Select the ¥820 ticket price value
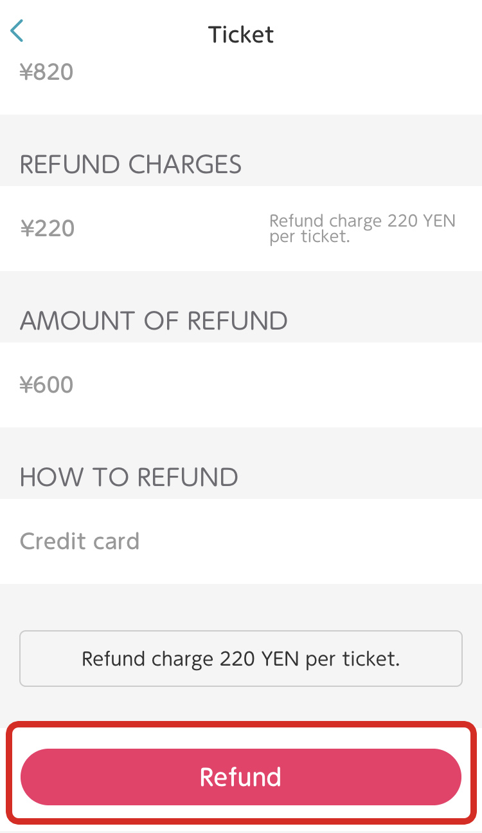This screenshot has height=833, width=482. coord(47,72)
